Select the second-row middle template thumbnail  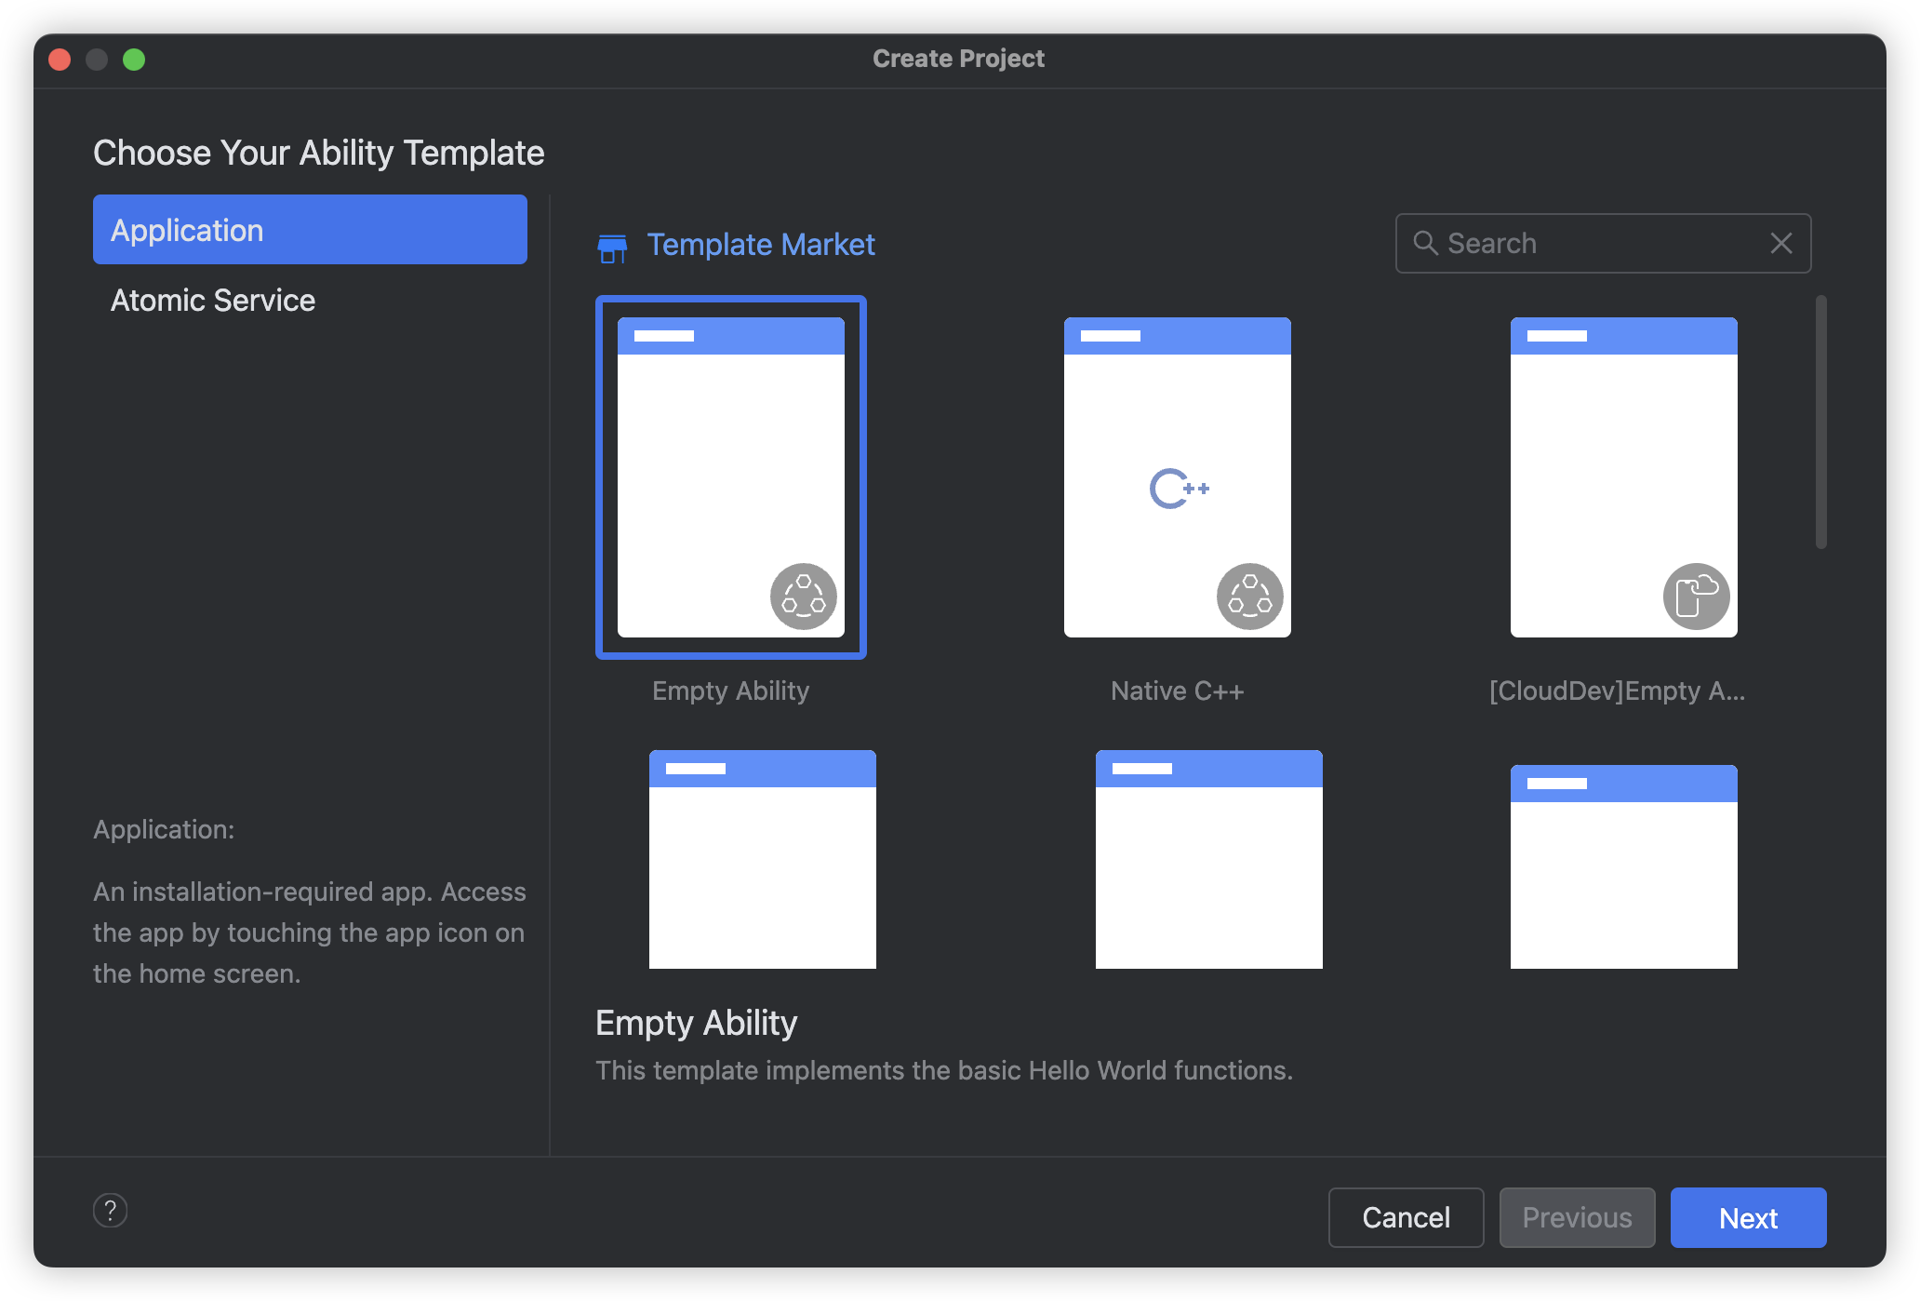coord(1208,859)
